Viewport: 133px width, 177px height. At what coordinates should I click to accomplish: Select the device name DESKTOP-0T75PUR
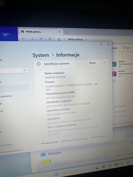tap(55, 77)
